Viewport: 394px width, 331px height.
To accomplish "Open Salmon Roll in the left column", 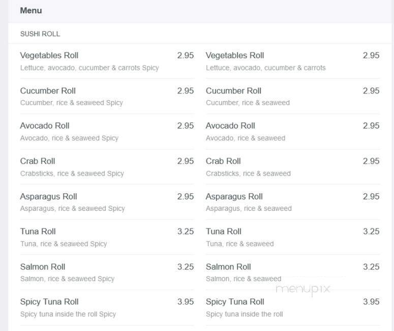I will point(43,267).
